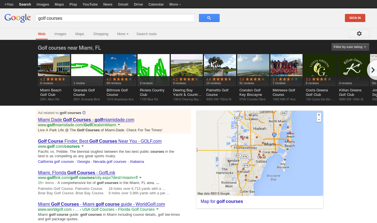Click the Google logo

point(18,18)
